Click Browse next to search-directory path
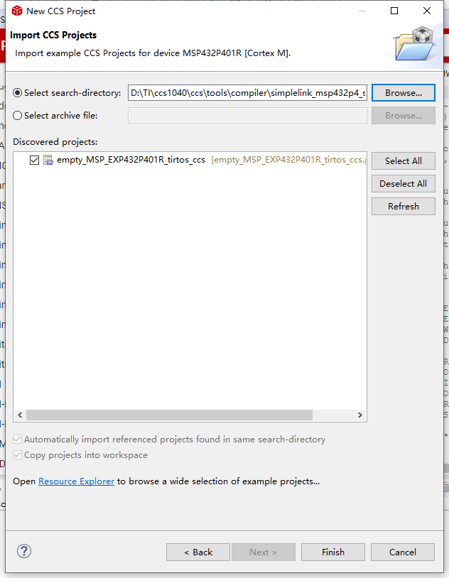Screen dimensions: 449x578 (404, 93)
